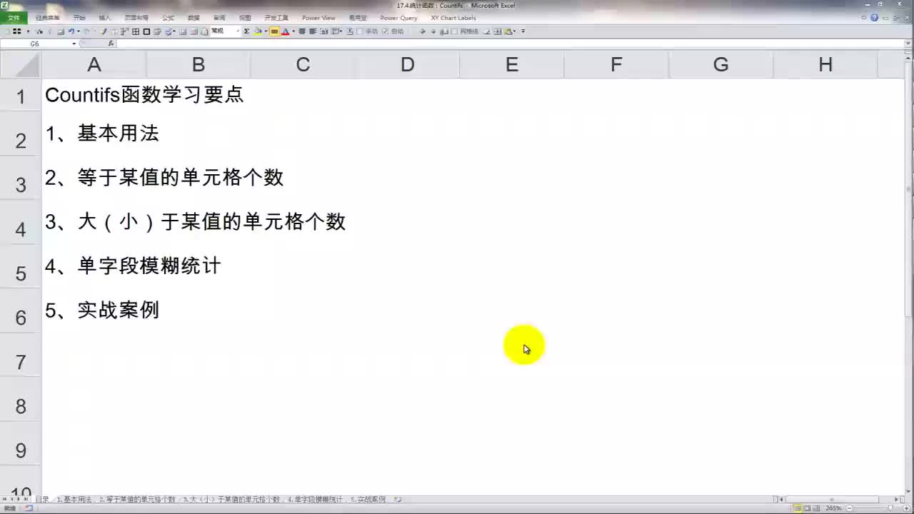The height and width of the screenshot is (514, 914).
Task: Click cell 3、大（小）于某值的单元格个数
Action: pyautogui.click(x=196, y=222)
